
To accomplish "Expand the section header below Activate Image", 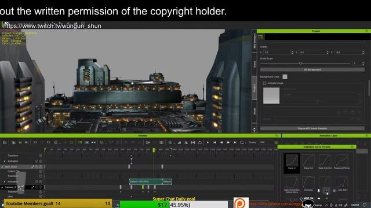I will (x=312, y=128).
